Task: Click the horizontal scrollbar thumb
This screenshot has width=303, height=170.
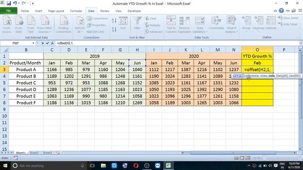Action: coord(233,153)
